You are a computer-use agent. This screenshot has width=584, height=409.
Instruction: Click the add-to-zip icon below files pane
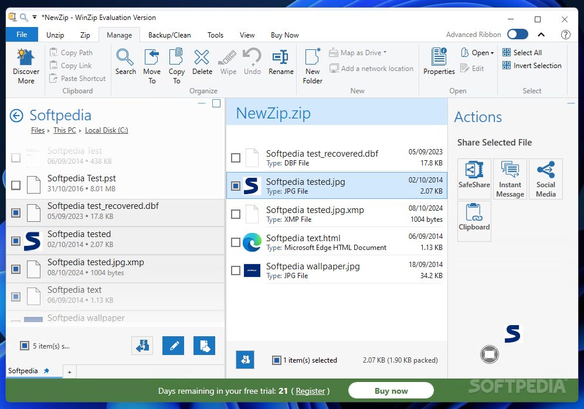tap(204, 346)
